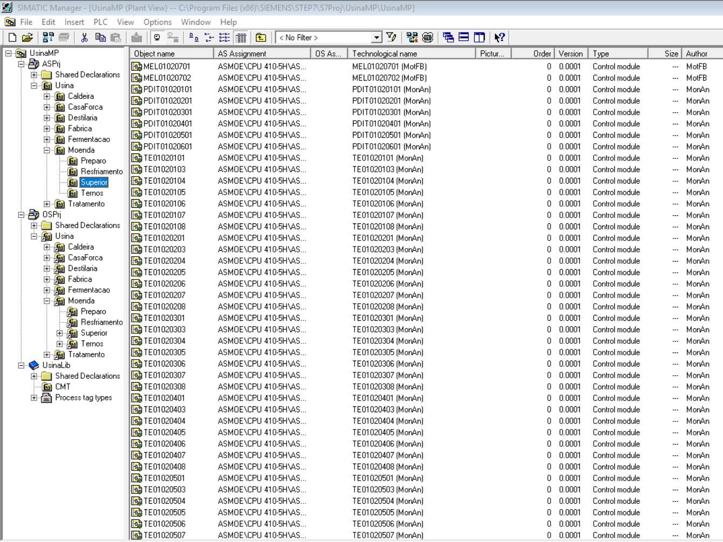Click the Configure Network toolbar icon

point(412,38)
